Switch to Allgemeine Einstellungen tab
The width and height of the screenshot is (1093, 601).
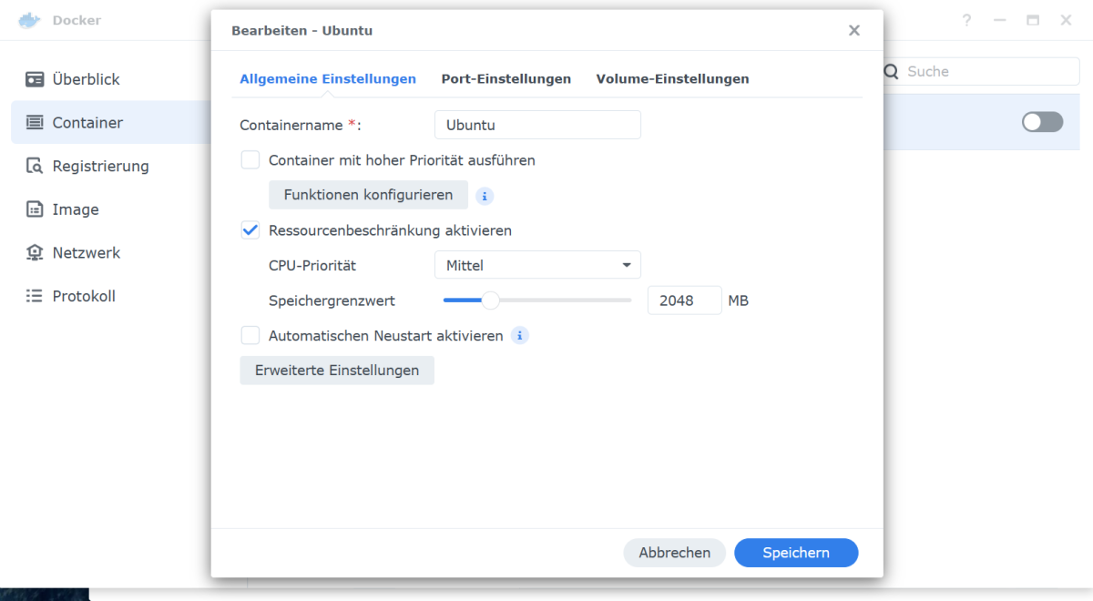point(328,79)
